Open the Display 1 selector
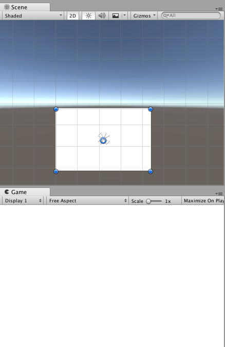Image resolution: width=225 pixels, height=347 pixels. click(x=23, y=201)
